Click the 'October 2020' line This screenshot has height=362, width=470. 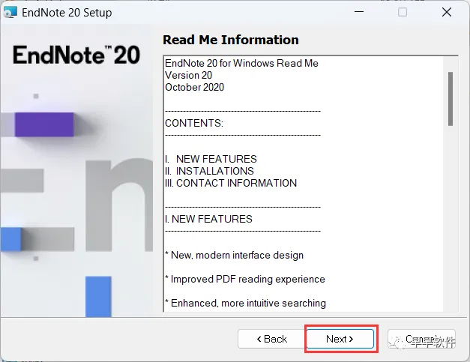(x=195, y=87)
